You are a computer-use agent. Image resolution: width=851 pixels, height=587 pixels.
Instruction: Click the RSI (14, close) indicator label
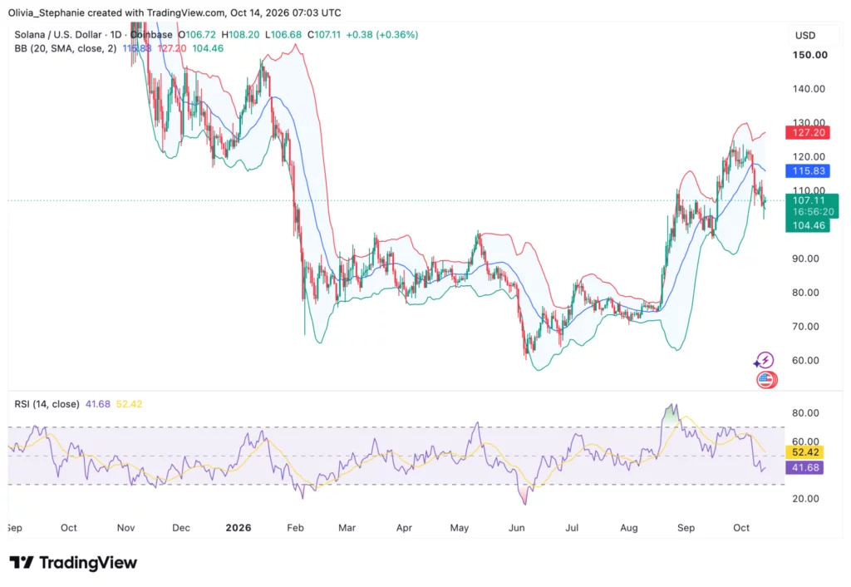click(47, 404)
